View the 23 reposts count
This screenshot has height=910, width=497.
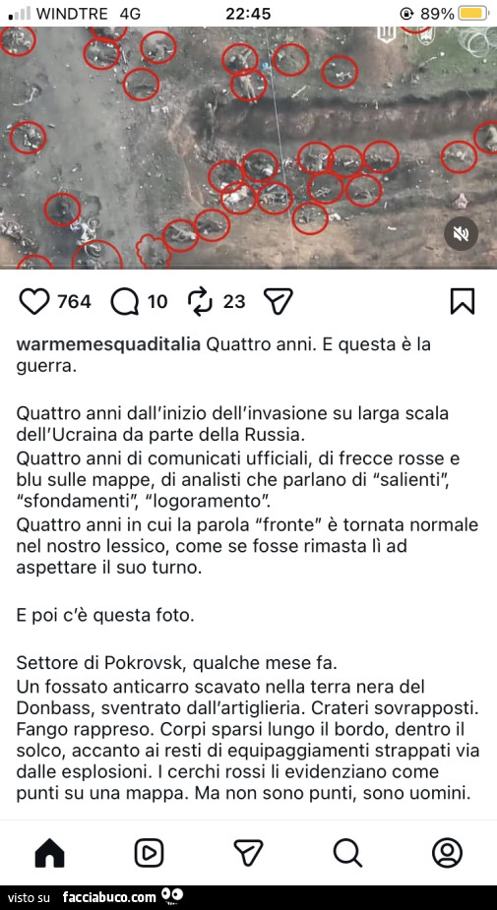[x=234, y=302]
